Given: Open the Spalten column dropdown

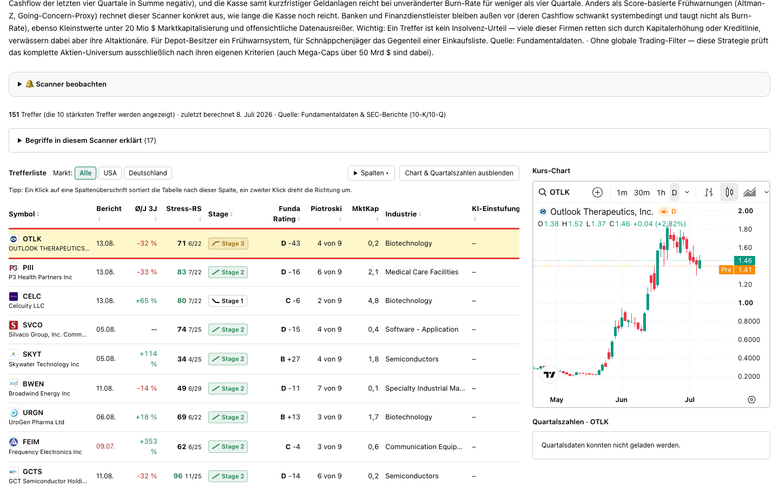Looking at the screenshot, I should (x=371, y=173).
